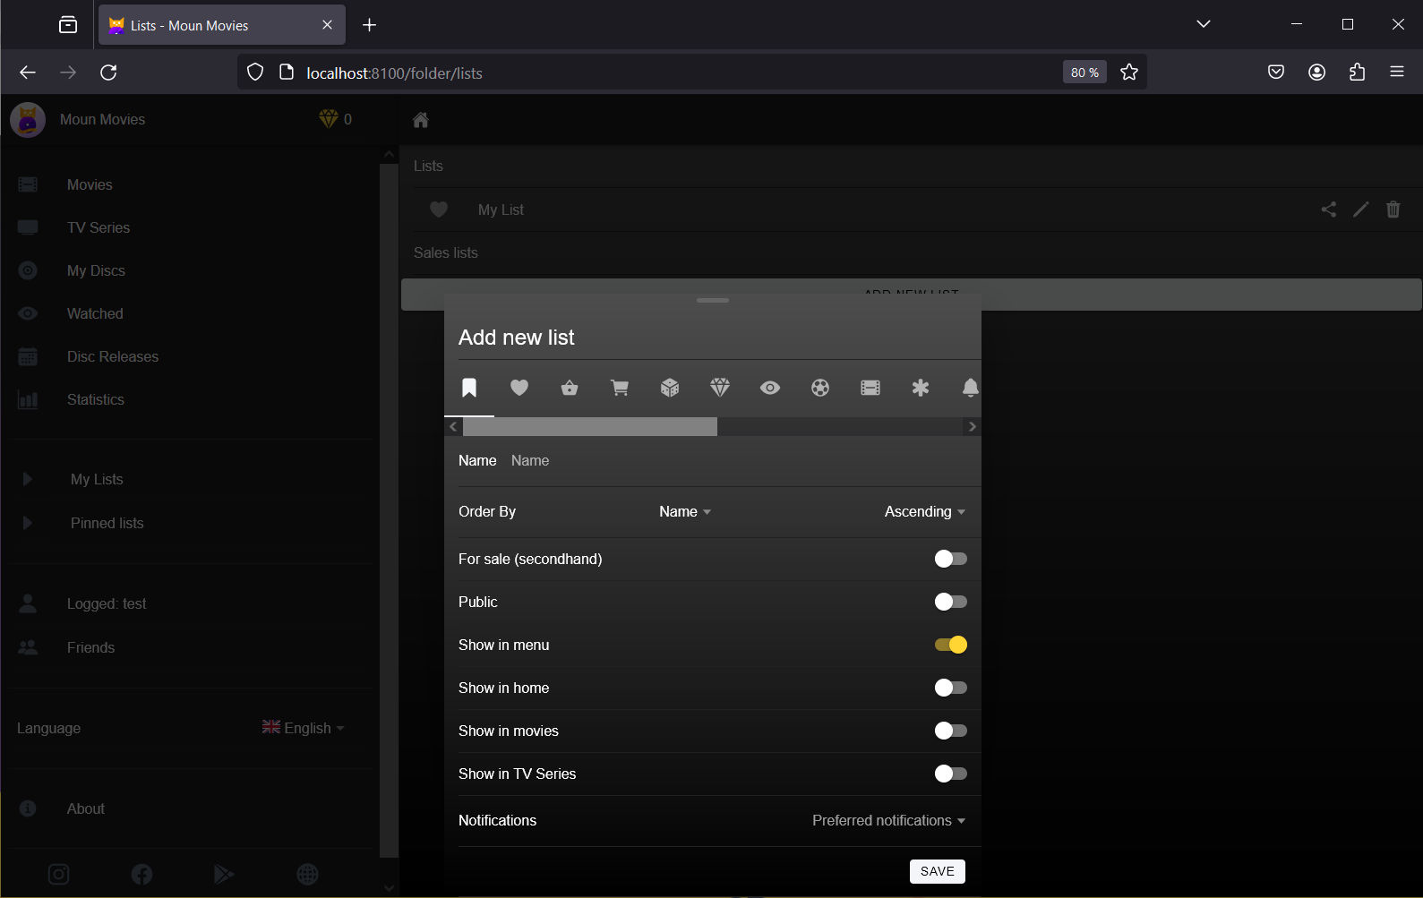Screen dimensions: 1423x898
Task: Open the Ascending sort direction dropdown
Action: [x=924, y=512]
